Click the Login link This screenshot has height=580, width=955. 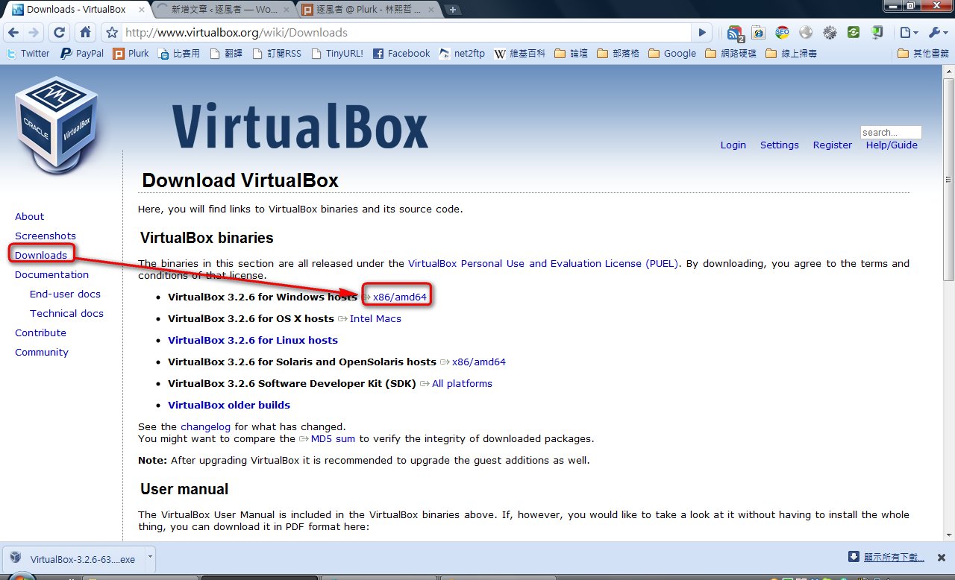pos(733,145)
